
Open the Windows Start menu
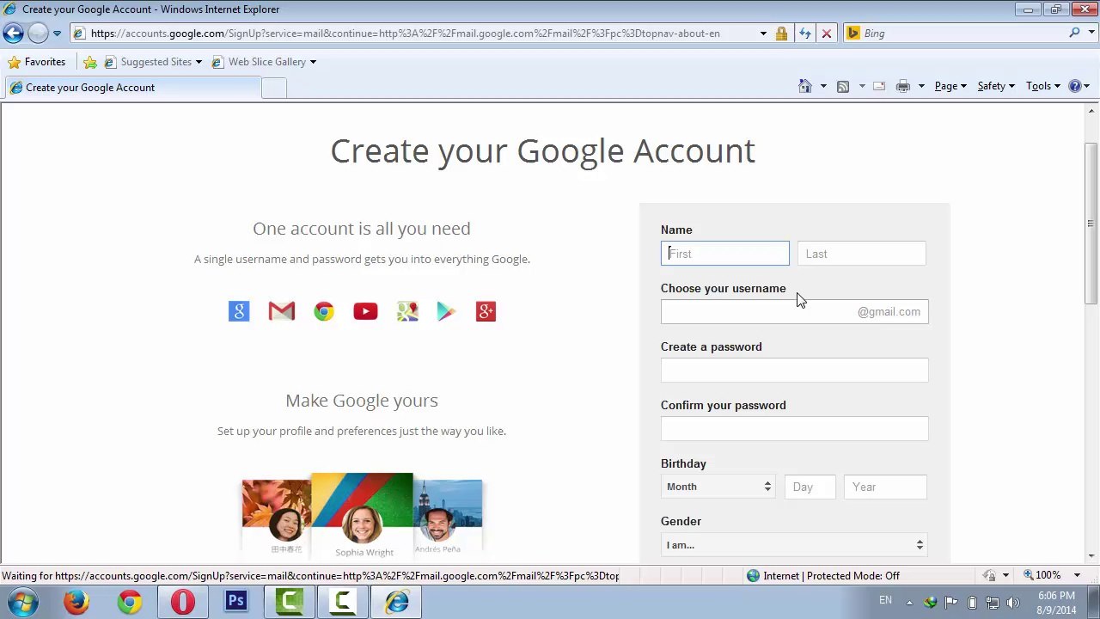(23, 602)
